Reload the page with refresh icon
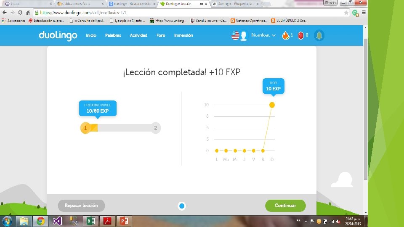This screenshot has height=227, width=404. pyautogui.click(x=20, y=13)
